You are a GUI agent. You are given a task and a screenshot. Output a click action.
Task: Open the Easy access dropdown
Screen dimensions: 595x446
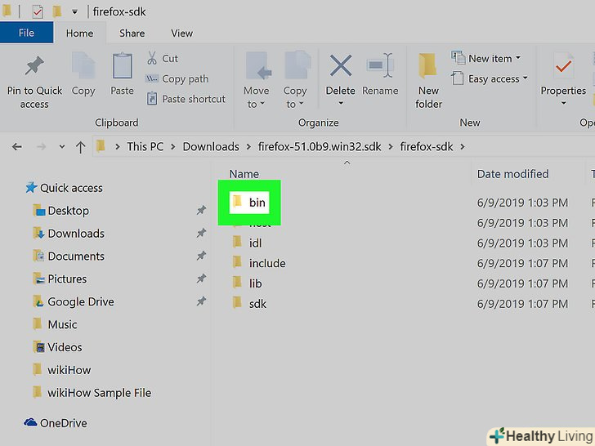(489, 79)
